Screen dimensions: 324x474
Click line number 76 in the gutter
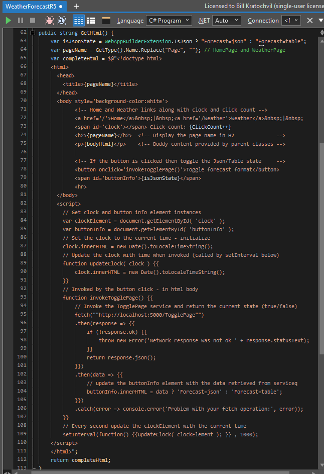pos(23,152)
